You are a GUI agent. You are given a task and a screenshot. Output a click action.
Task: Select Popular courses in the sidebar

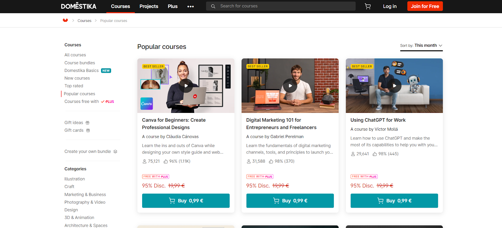click(79, 94)
